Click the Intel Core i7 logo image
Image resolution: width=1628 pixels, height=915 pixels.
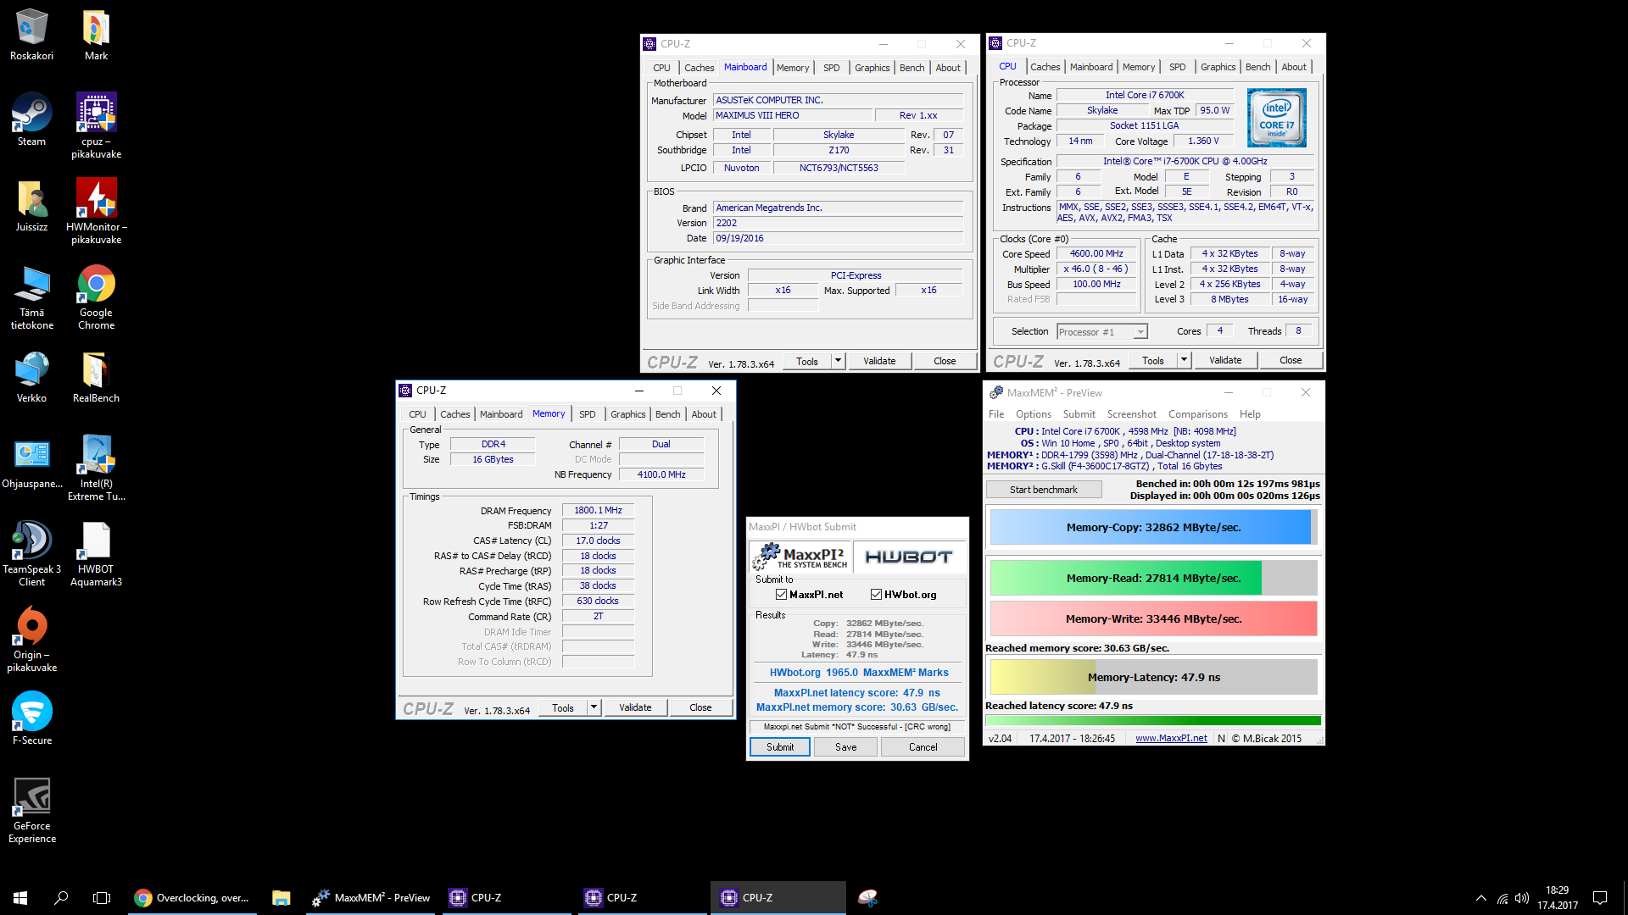click(x=1277, y=118)
